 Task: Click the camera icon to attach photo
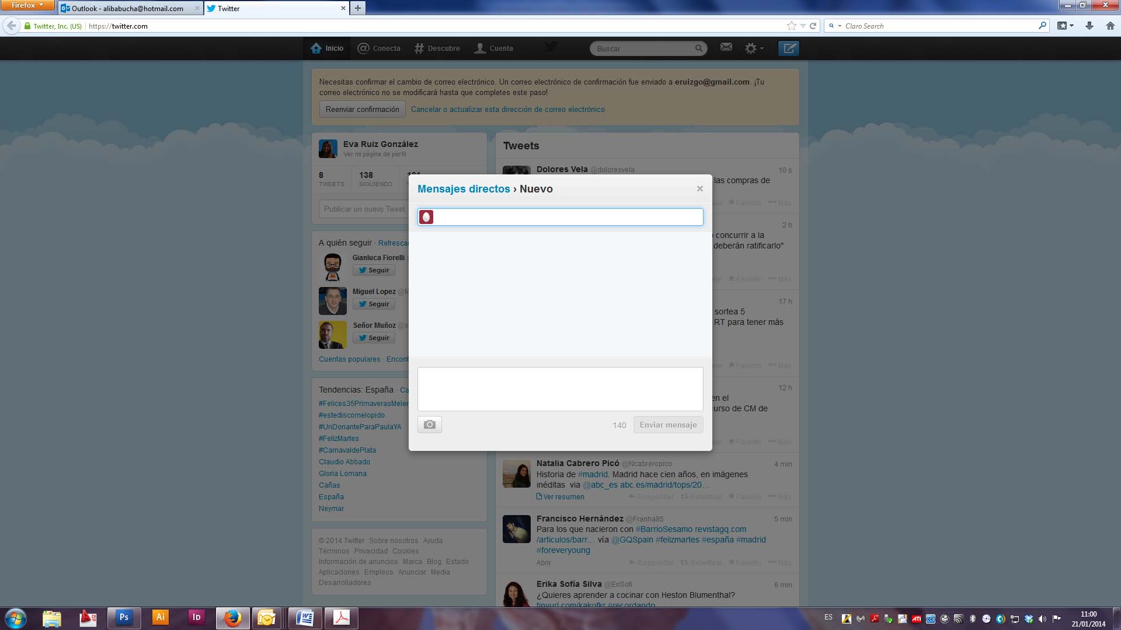[x=430, y=425]
